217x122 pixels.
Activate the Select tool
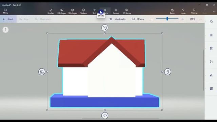point(8,19)
